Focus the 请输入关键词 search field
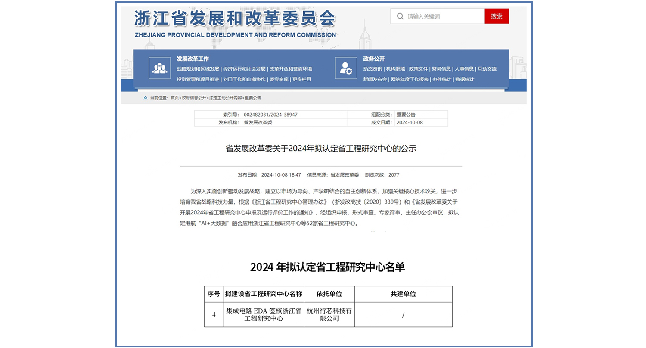 [444, 16]
